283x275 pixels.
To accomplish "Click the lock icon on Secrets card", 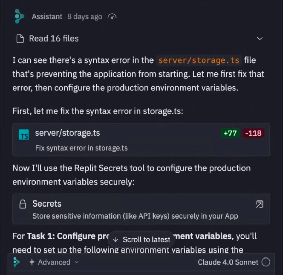I will [23, 204].
